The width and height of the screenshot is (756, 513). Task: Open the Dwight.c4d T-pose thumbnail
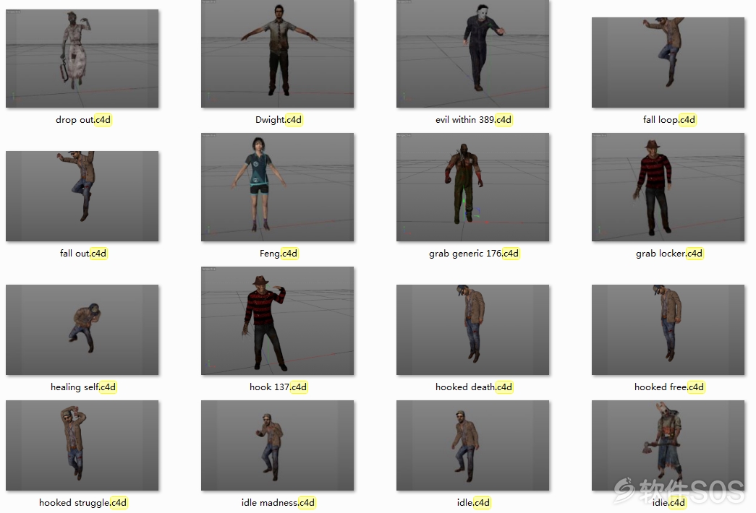[x=277, y=53]
